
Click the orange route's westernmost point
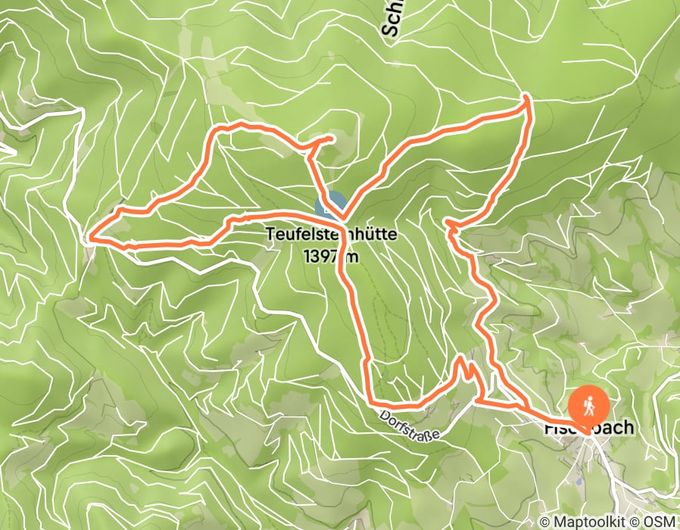coord(89,237)
